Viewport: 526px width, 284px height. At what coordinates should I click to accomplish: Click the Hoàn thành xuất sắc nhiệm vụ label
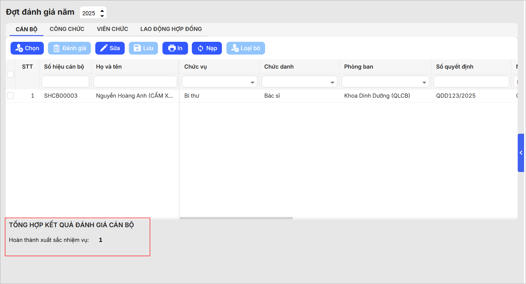pyautogui.click(x=49, y=240)
